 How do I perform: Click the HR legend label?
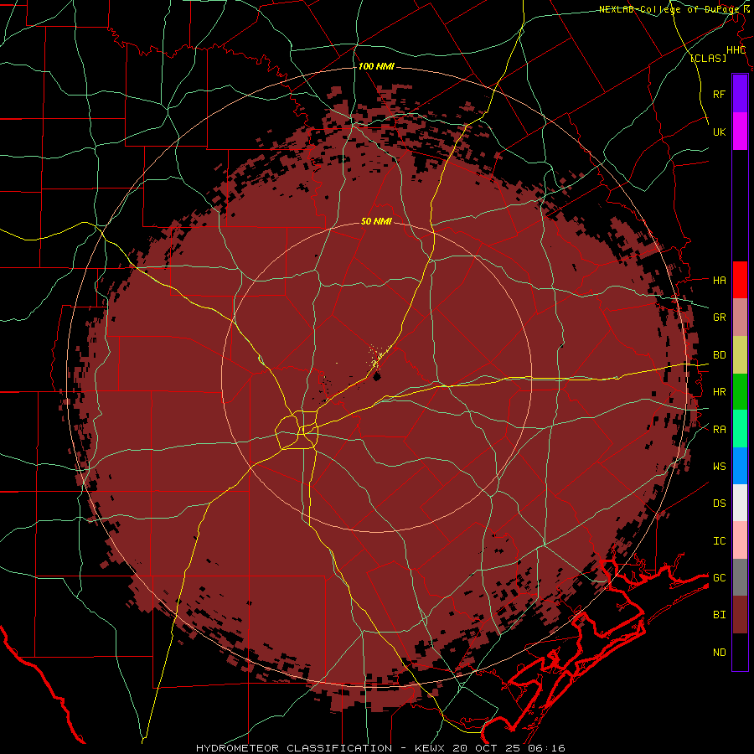(719, 392)
